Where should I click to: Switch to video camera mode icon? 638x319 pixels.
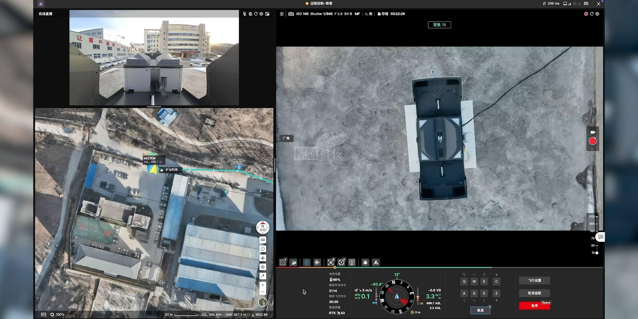coord(593,132)
